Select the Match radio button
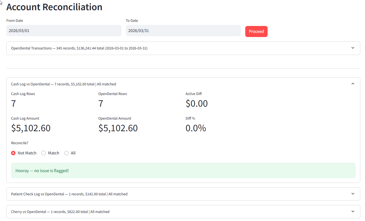 click(x=43, y=153)
